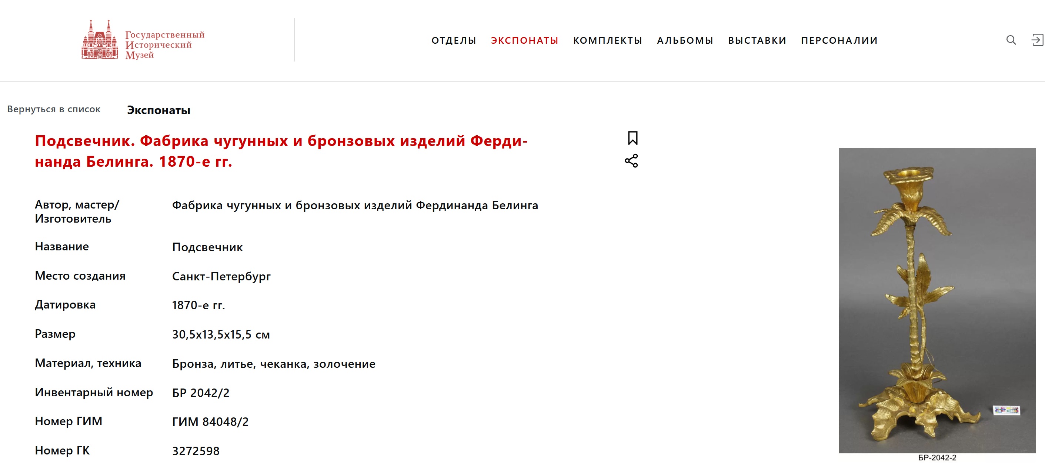Viewport: 1045px width, 470px height.
Task: Go to the КОМПЛЕКТЫ section
Action: click(x=607, y=41)
